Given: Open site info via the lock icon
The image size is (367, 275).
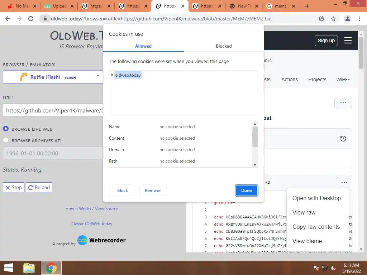Looking at the screenshot, I should tap(45, 19).
